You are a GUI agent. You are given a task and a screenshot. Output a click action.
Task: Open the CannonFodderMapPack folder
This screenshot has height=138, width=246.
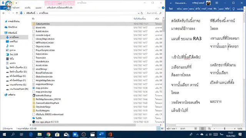pos(47,103)
